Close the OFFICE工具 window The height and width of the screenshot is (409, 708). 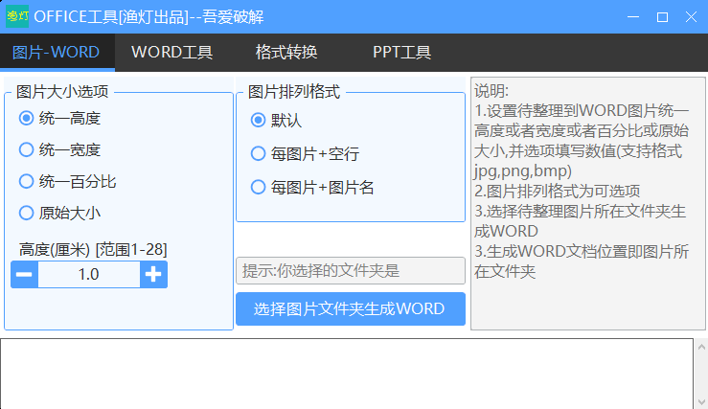tap(691, 16)
